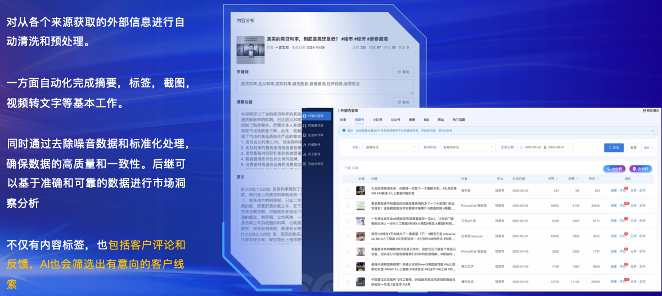
Task: Open 评论 for the 艾克ai分享 row
Action: [x=622, y=221]
